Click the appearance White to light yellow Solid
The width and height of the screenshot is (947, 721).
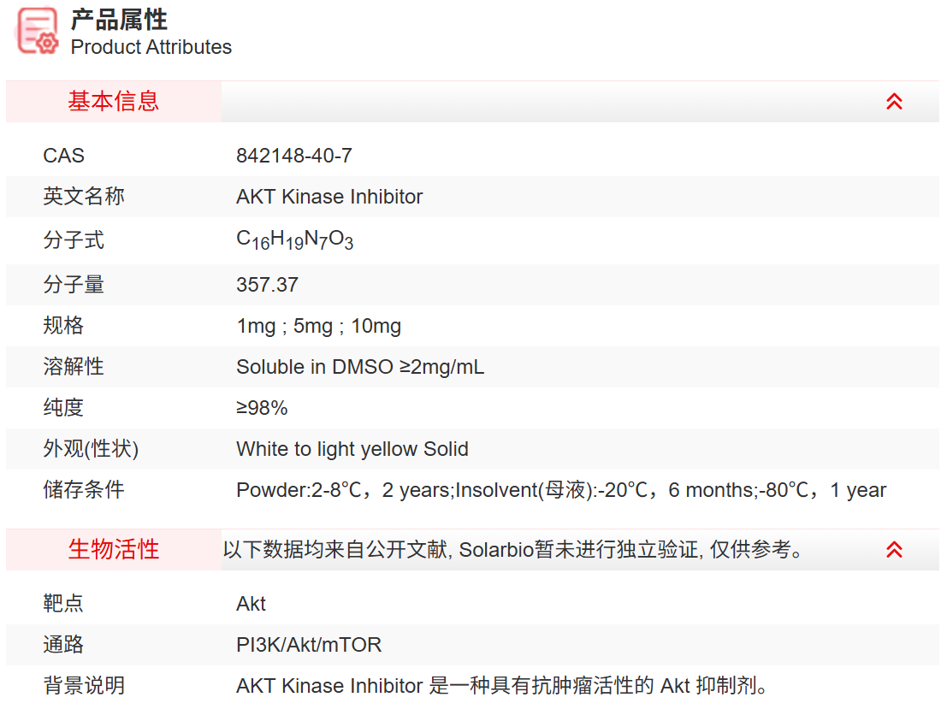(352, 449)
